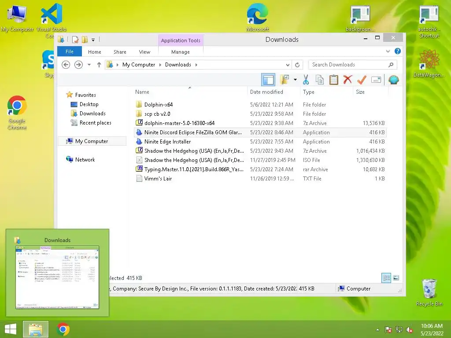The height and width of the screenshot is (338, 451).
Task: Open the File ribbon tab
Action: 70,52
